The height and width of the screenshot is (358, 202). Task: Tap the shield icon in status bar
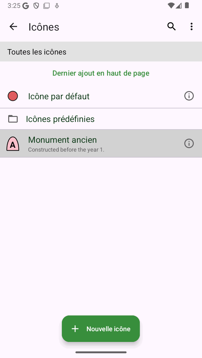36,6
